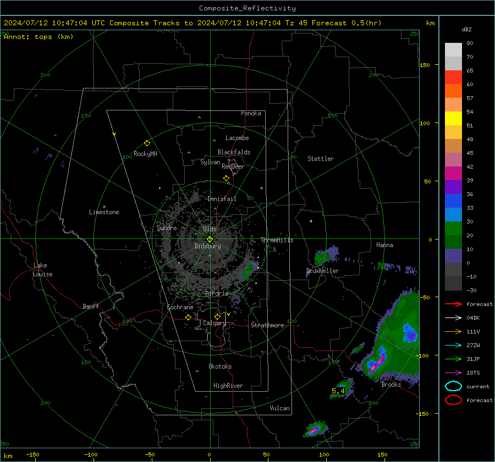Click the white 04DK arrow legend icon
This screenshot has width=495, height=462.
[453, 318]
